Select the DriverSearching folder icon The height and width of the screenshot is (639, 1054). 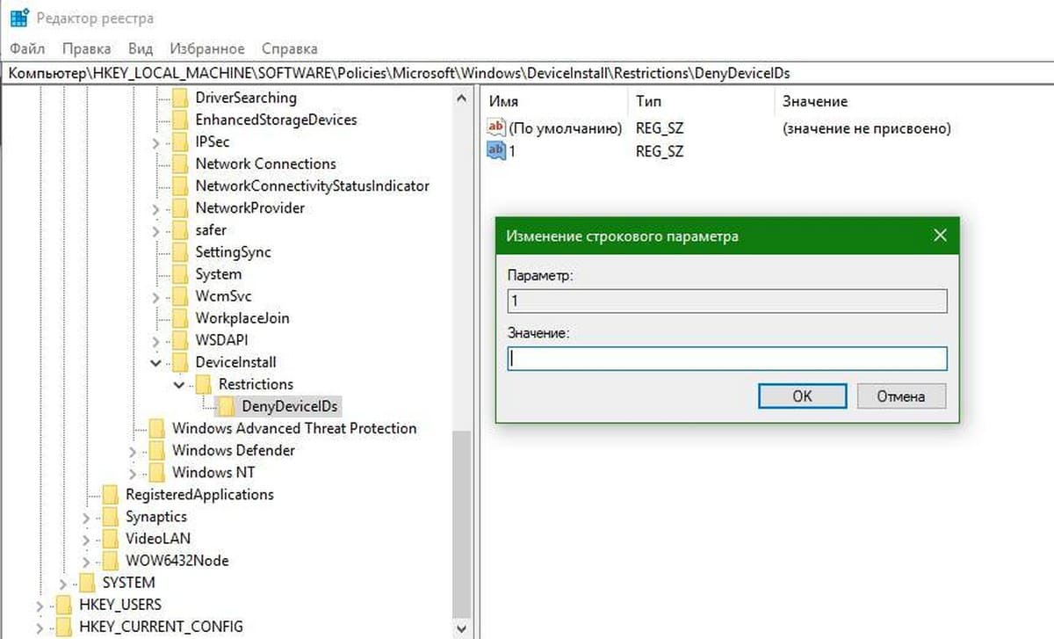tap(180, 98)
